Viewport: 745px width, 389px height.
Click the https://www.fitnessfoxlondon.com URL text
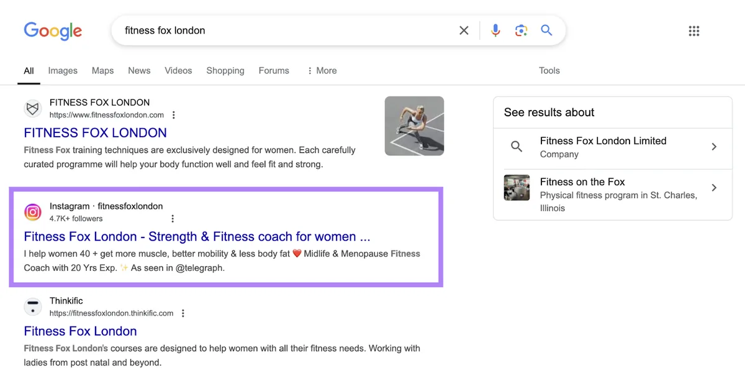click(x=107, y=115)
